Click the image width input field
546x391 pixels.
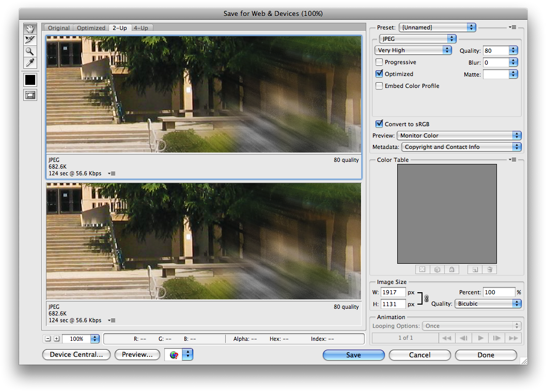[x=393, y=292]
